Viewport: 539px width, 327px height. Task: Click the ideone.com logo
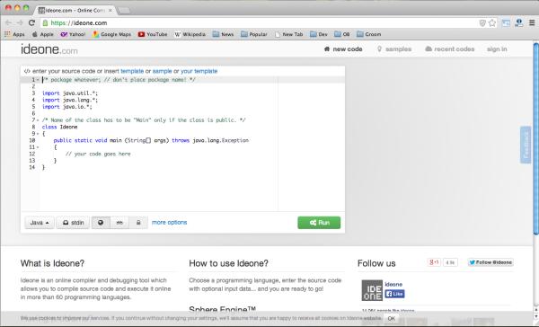coord(49,49)
